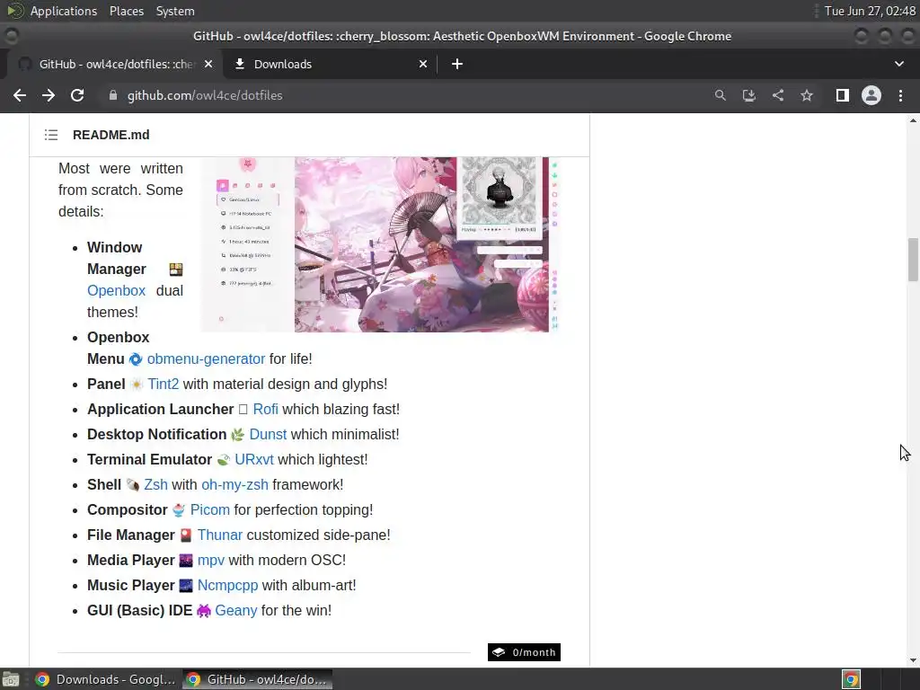This screenshot has width=920, height=690.
Task: Click the 0/month sponsor badge
Action: coord(524,652)
